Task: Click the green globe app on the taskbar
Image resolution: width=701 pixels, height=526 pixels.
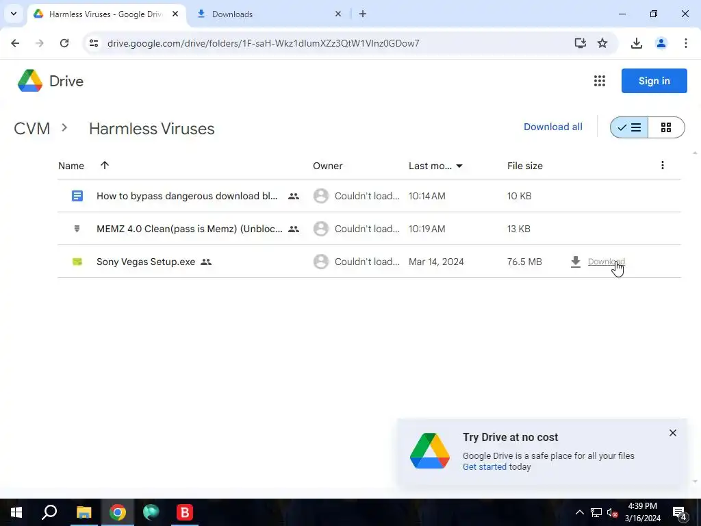Action: 151,512
